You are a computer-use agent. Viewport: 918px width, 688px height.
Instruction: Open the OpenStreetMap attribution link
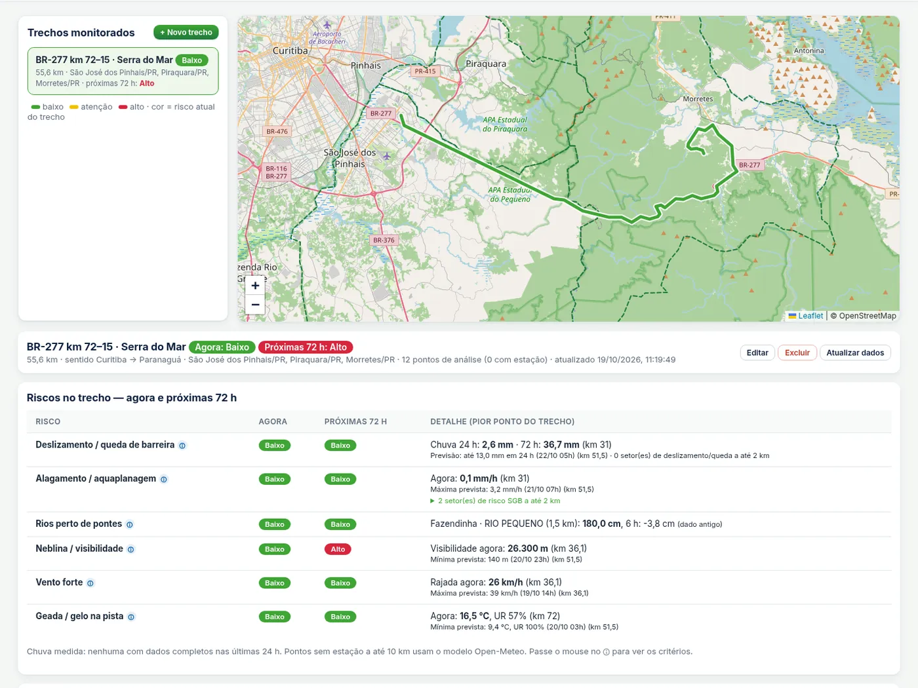(x=868, y=316)
